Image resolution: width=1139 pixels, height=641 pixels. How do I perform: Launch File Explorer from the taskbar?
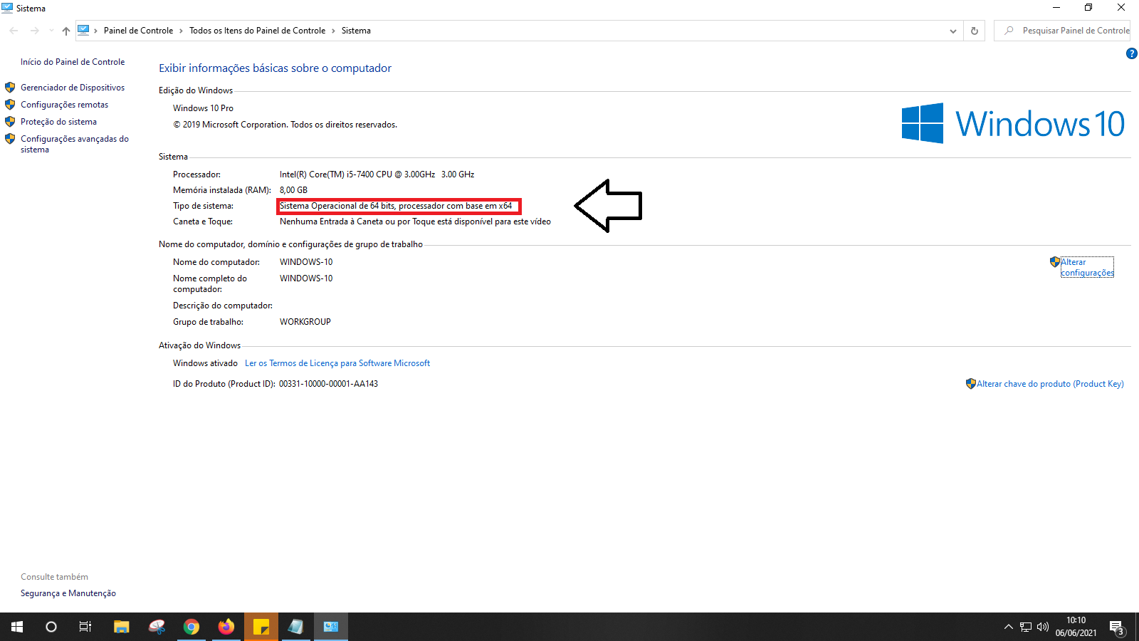[122, 627]
